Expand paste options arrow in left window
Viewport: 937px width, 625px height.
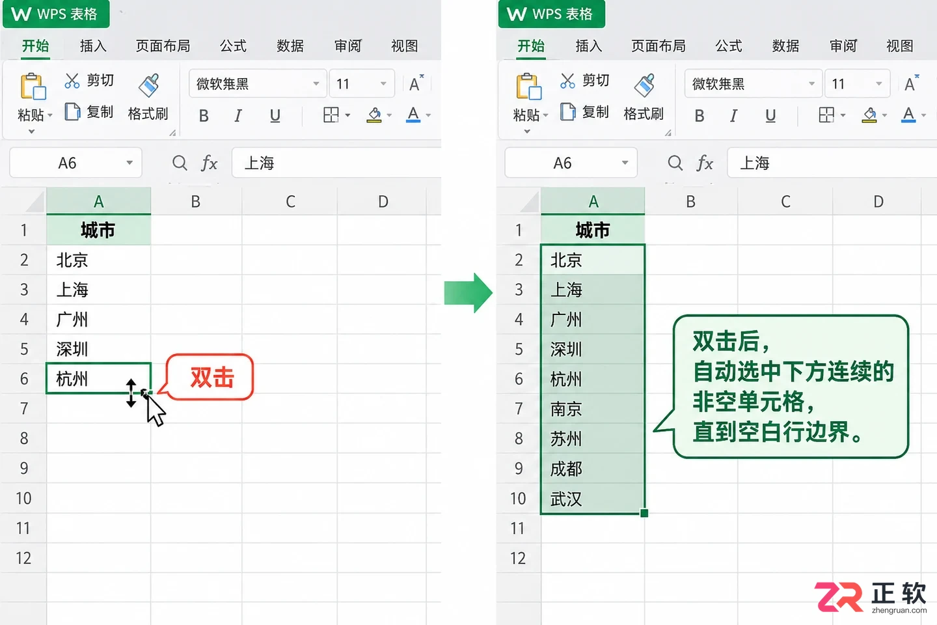coord(31,132)
